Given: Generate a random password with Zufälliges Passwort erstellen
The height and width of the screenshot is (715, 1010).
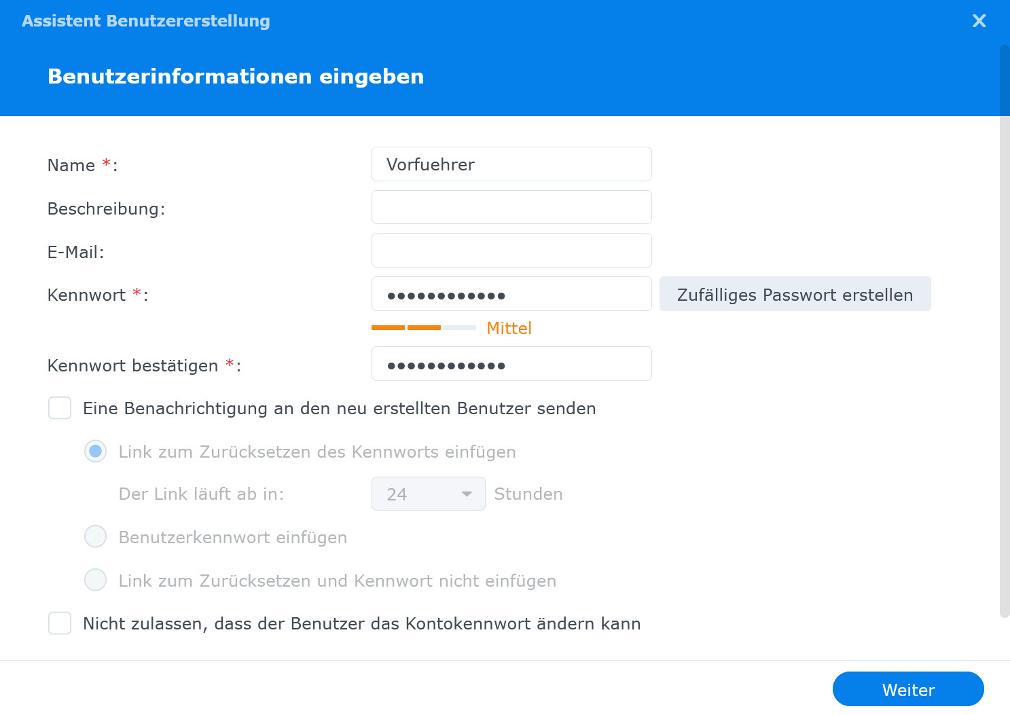Looking at the screenshot, I should [x=795, y=294].
